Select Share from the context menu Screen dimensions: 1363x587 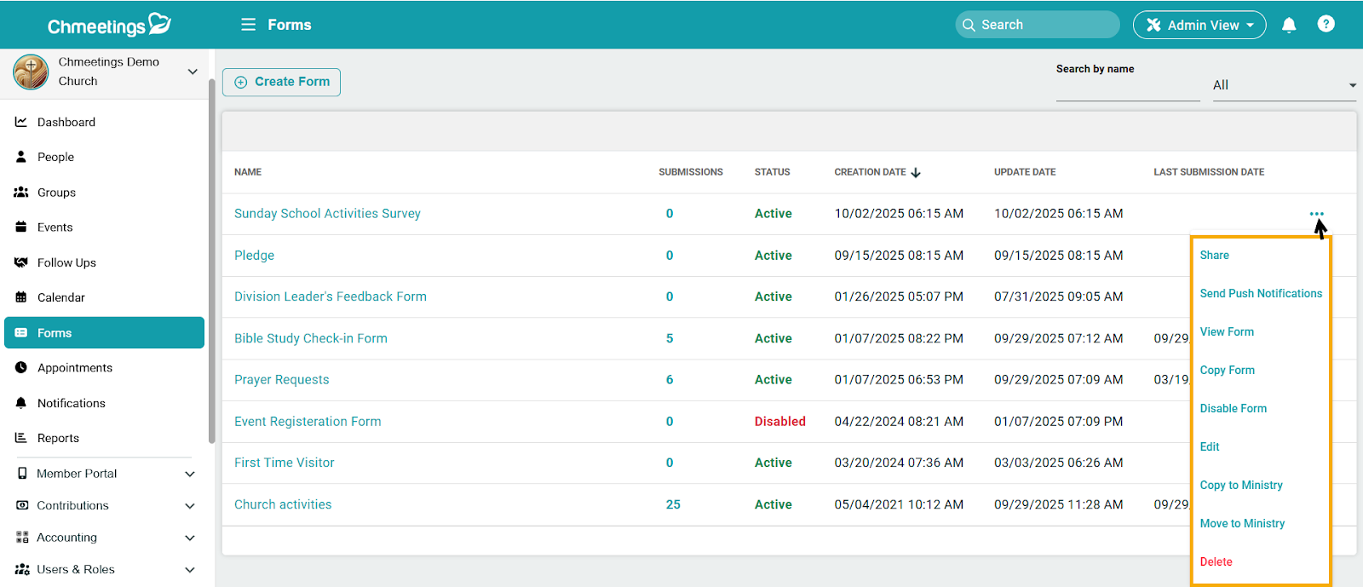(x=1214, y=256)
